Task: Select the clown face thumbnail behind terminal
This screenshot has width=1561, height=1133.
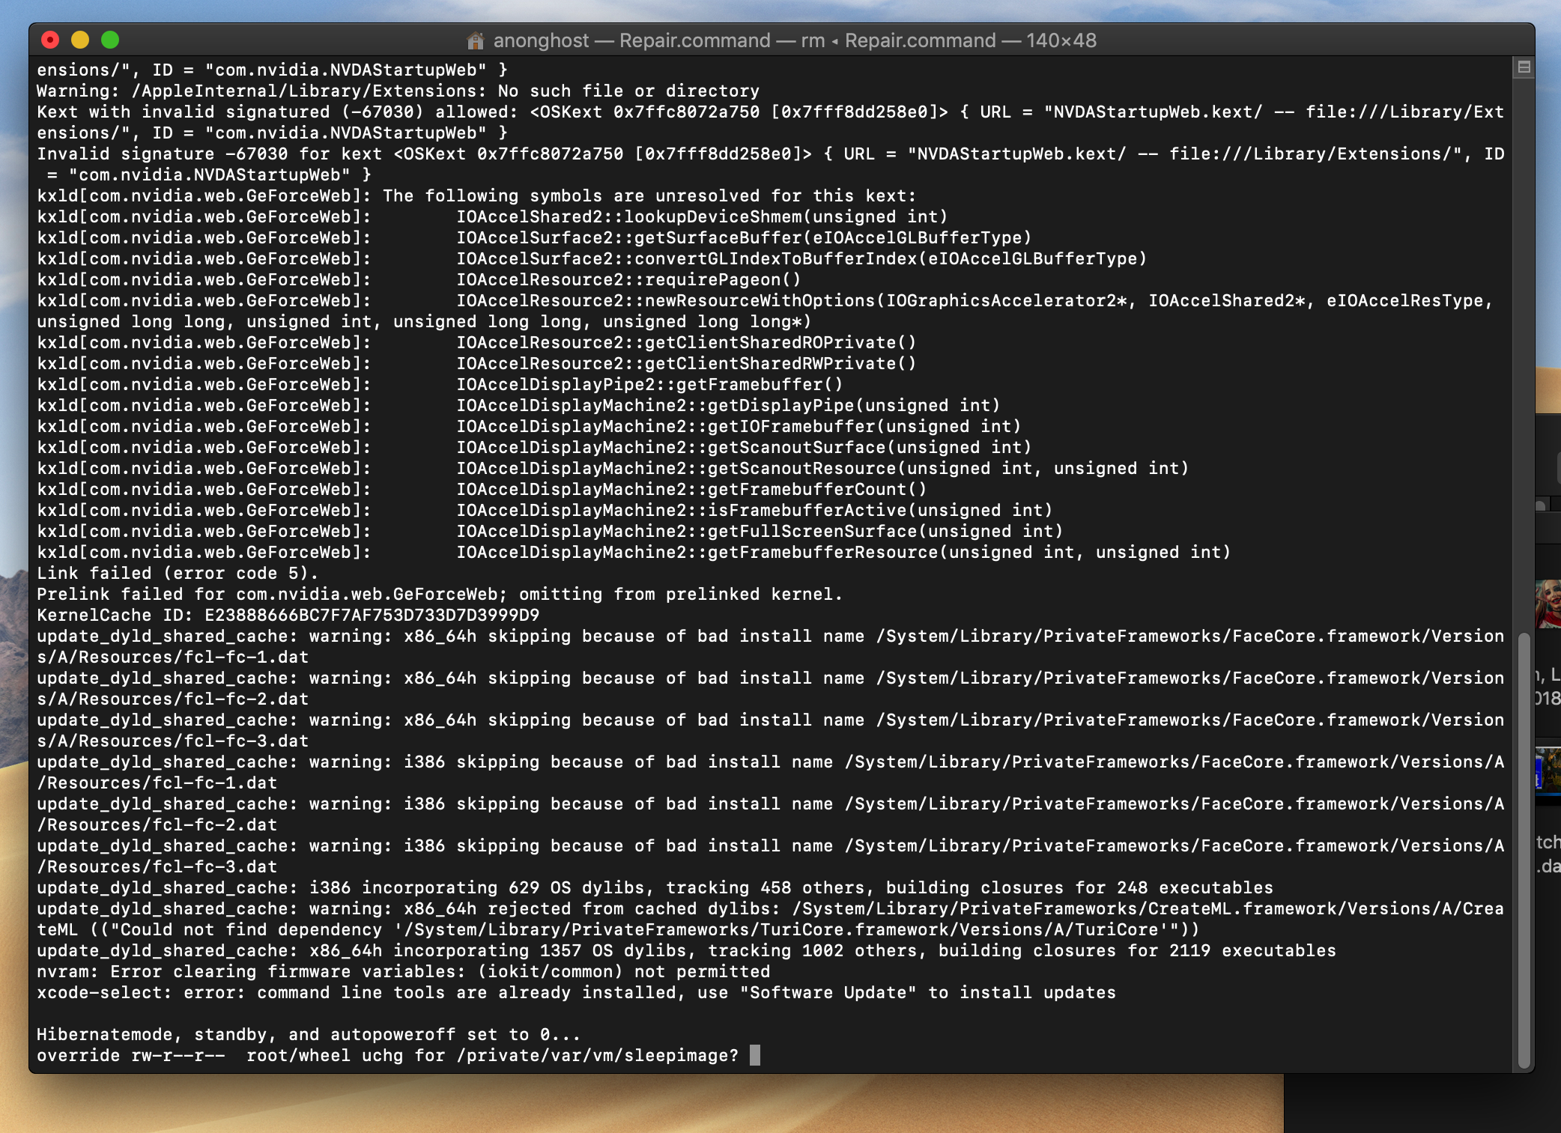Action: click(x=1548, y=602)
